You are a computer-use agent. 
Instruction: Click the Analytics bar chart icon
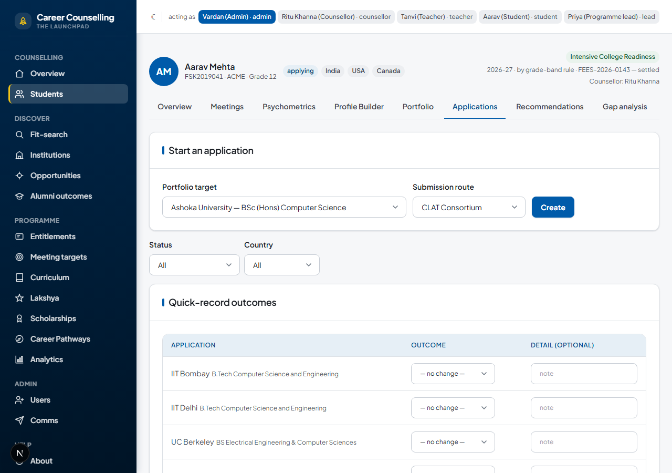pos(19,359)
